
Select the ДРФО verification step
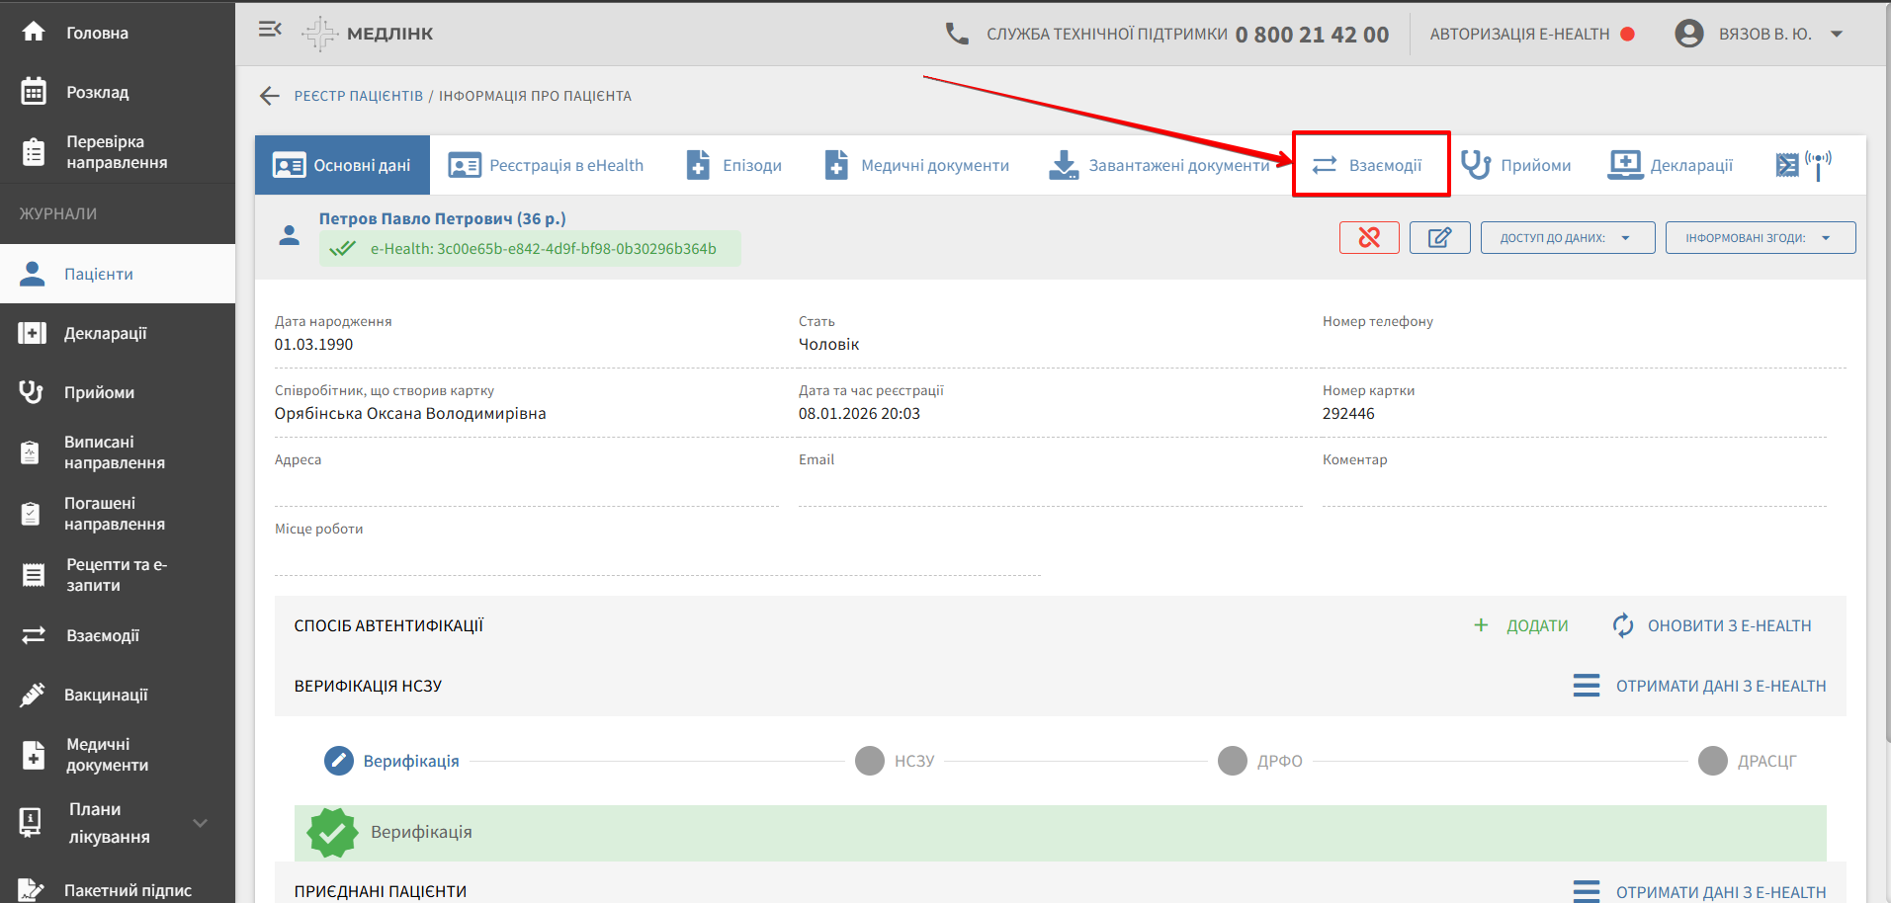[x=1233, y=761]
